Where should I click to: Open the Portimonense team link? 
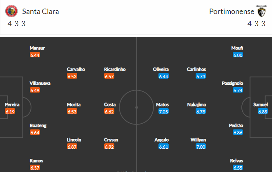point(231,11)
